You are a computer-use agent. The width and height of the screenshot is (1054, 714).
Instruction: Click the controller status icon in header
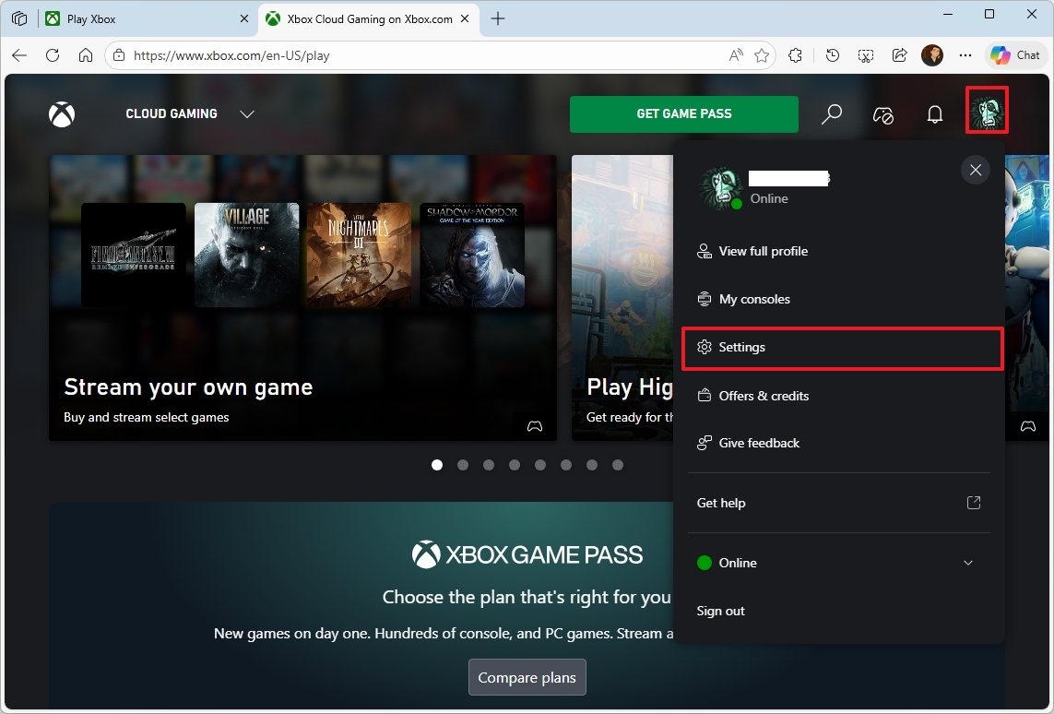tap(882, 115)
